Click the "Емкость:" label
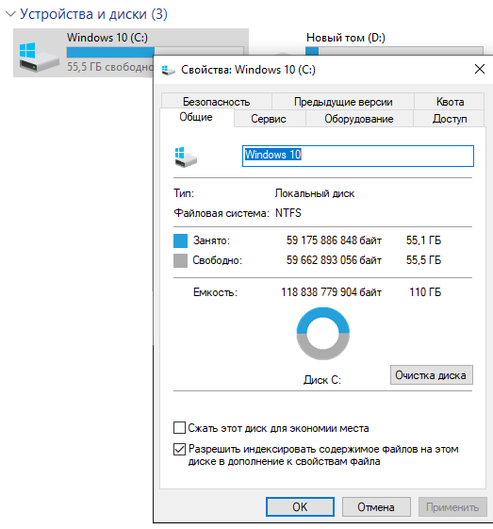The image size is (493, 529). point(215,292)
